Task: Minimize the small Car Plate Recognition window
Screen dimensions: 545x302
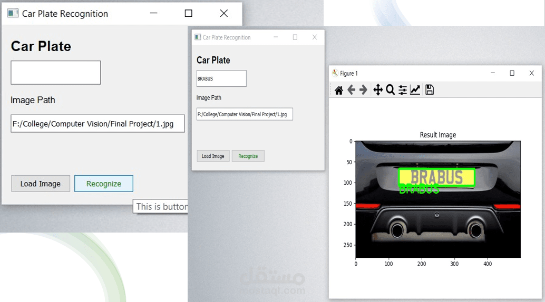Action: (x=276, y=37)
